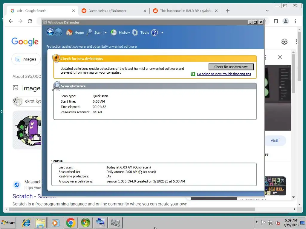
Task: Close the Damn Kelpy tab
Action: 145,11
